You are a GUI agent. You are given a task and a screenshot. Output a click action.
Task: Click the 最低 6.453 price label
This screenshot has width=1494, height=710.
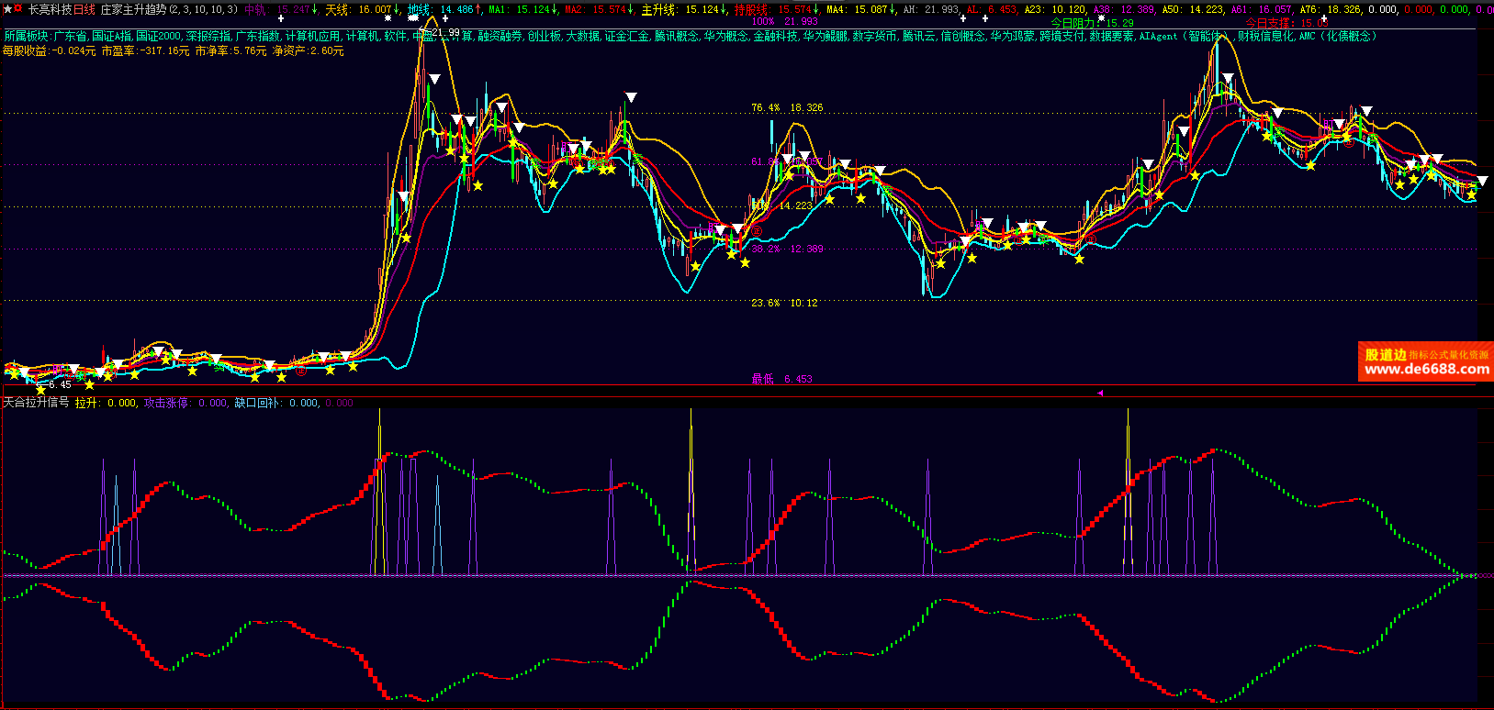[x=781, y=379]
